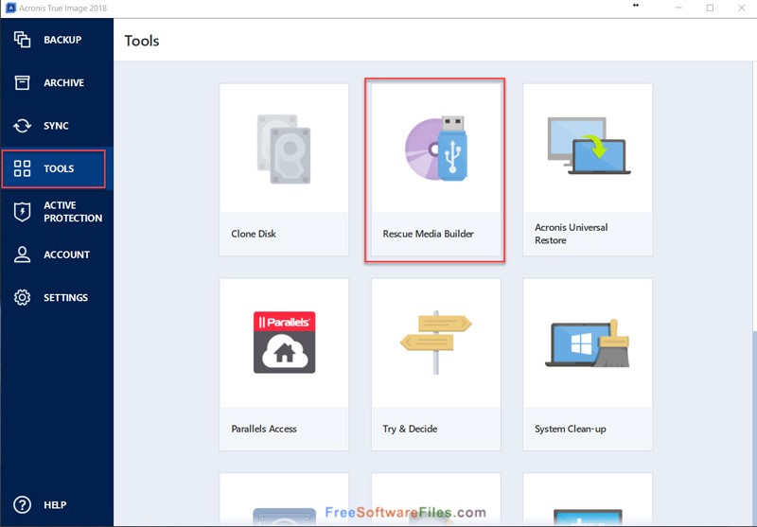757x527 pixels.
Task: Go to the BACKUP section label
Action: [x=62, y=40]
